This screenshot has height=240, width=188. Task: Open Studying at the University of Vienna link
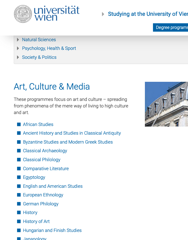pyautogui.click(x=148, y=14)
